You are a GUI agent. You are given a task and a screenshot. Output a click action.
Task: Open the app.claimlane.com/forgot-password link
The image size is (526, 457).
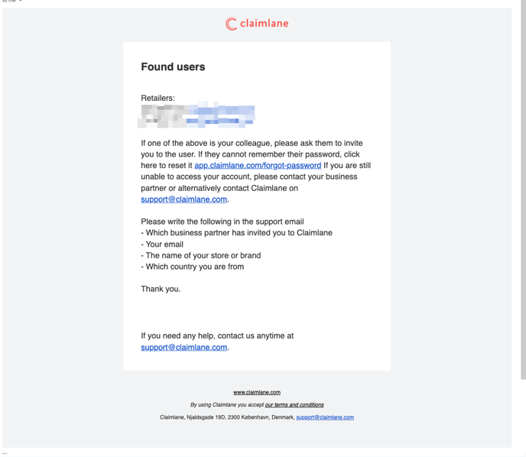coord(258,166)
